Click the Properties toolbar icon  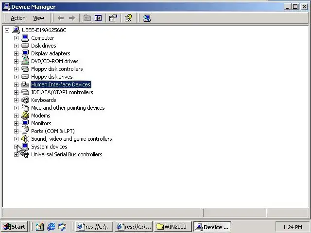click(x=113, y=18)
